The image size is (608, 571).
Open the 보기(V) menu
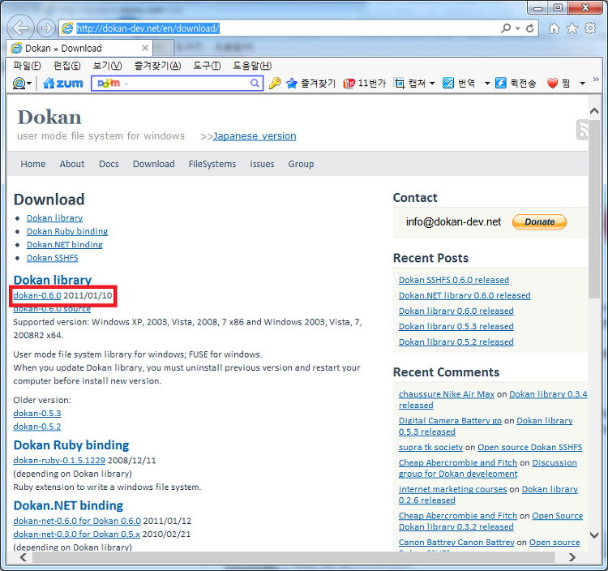pos(107,66)
